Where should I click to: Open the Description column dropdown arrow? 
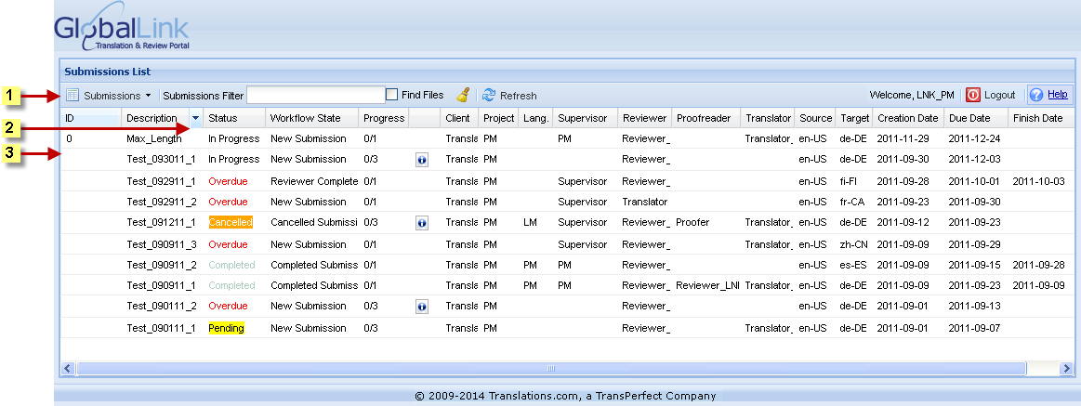tap(195, 119)
